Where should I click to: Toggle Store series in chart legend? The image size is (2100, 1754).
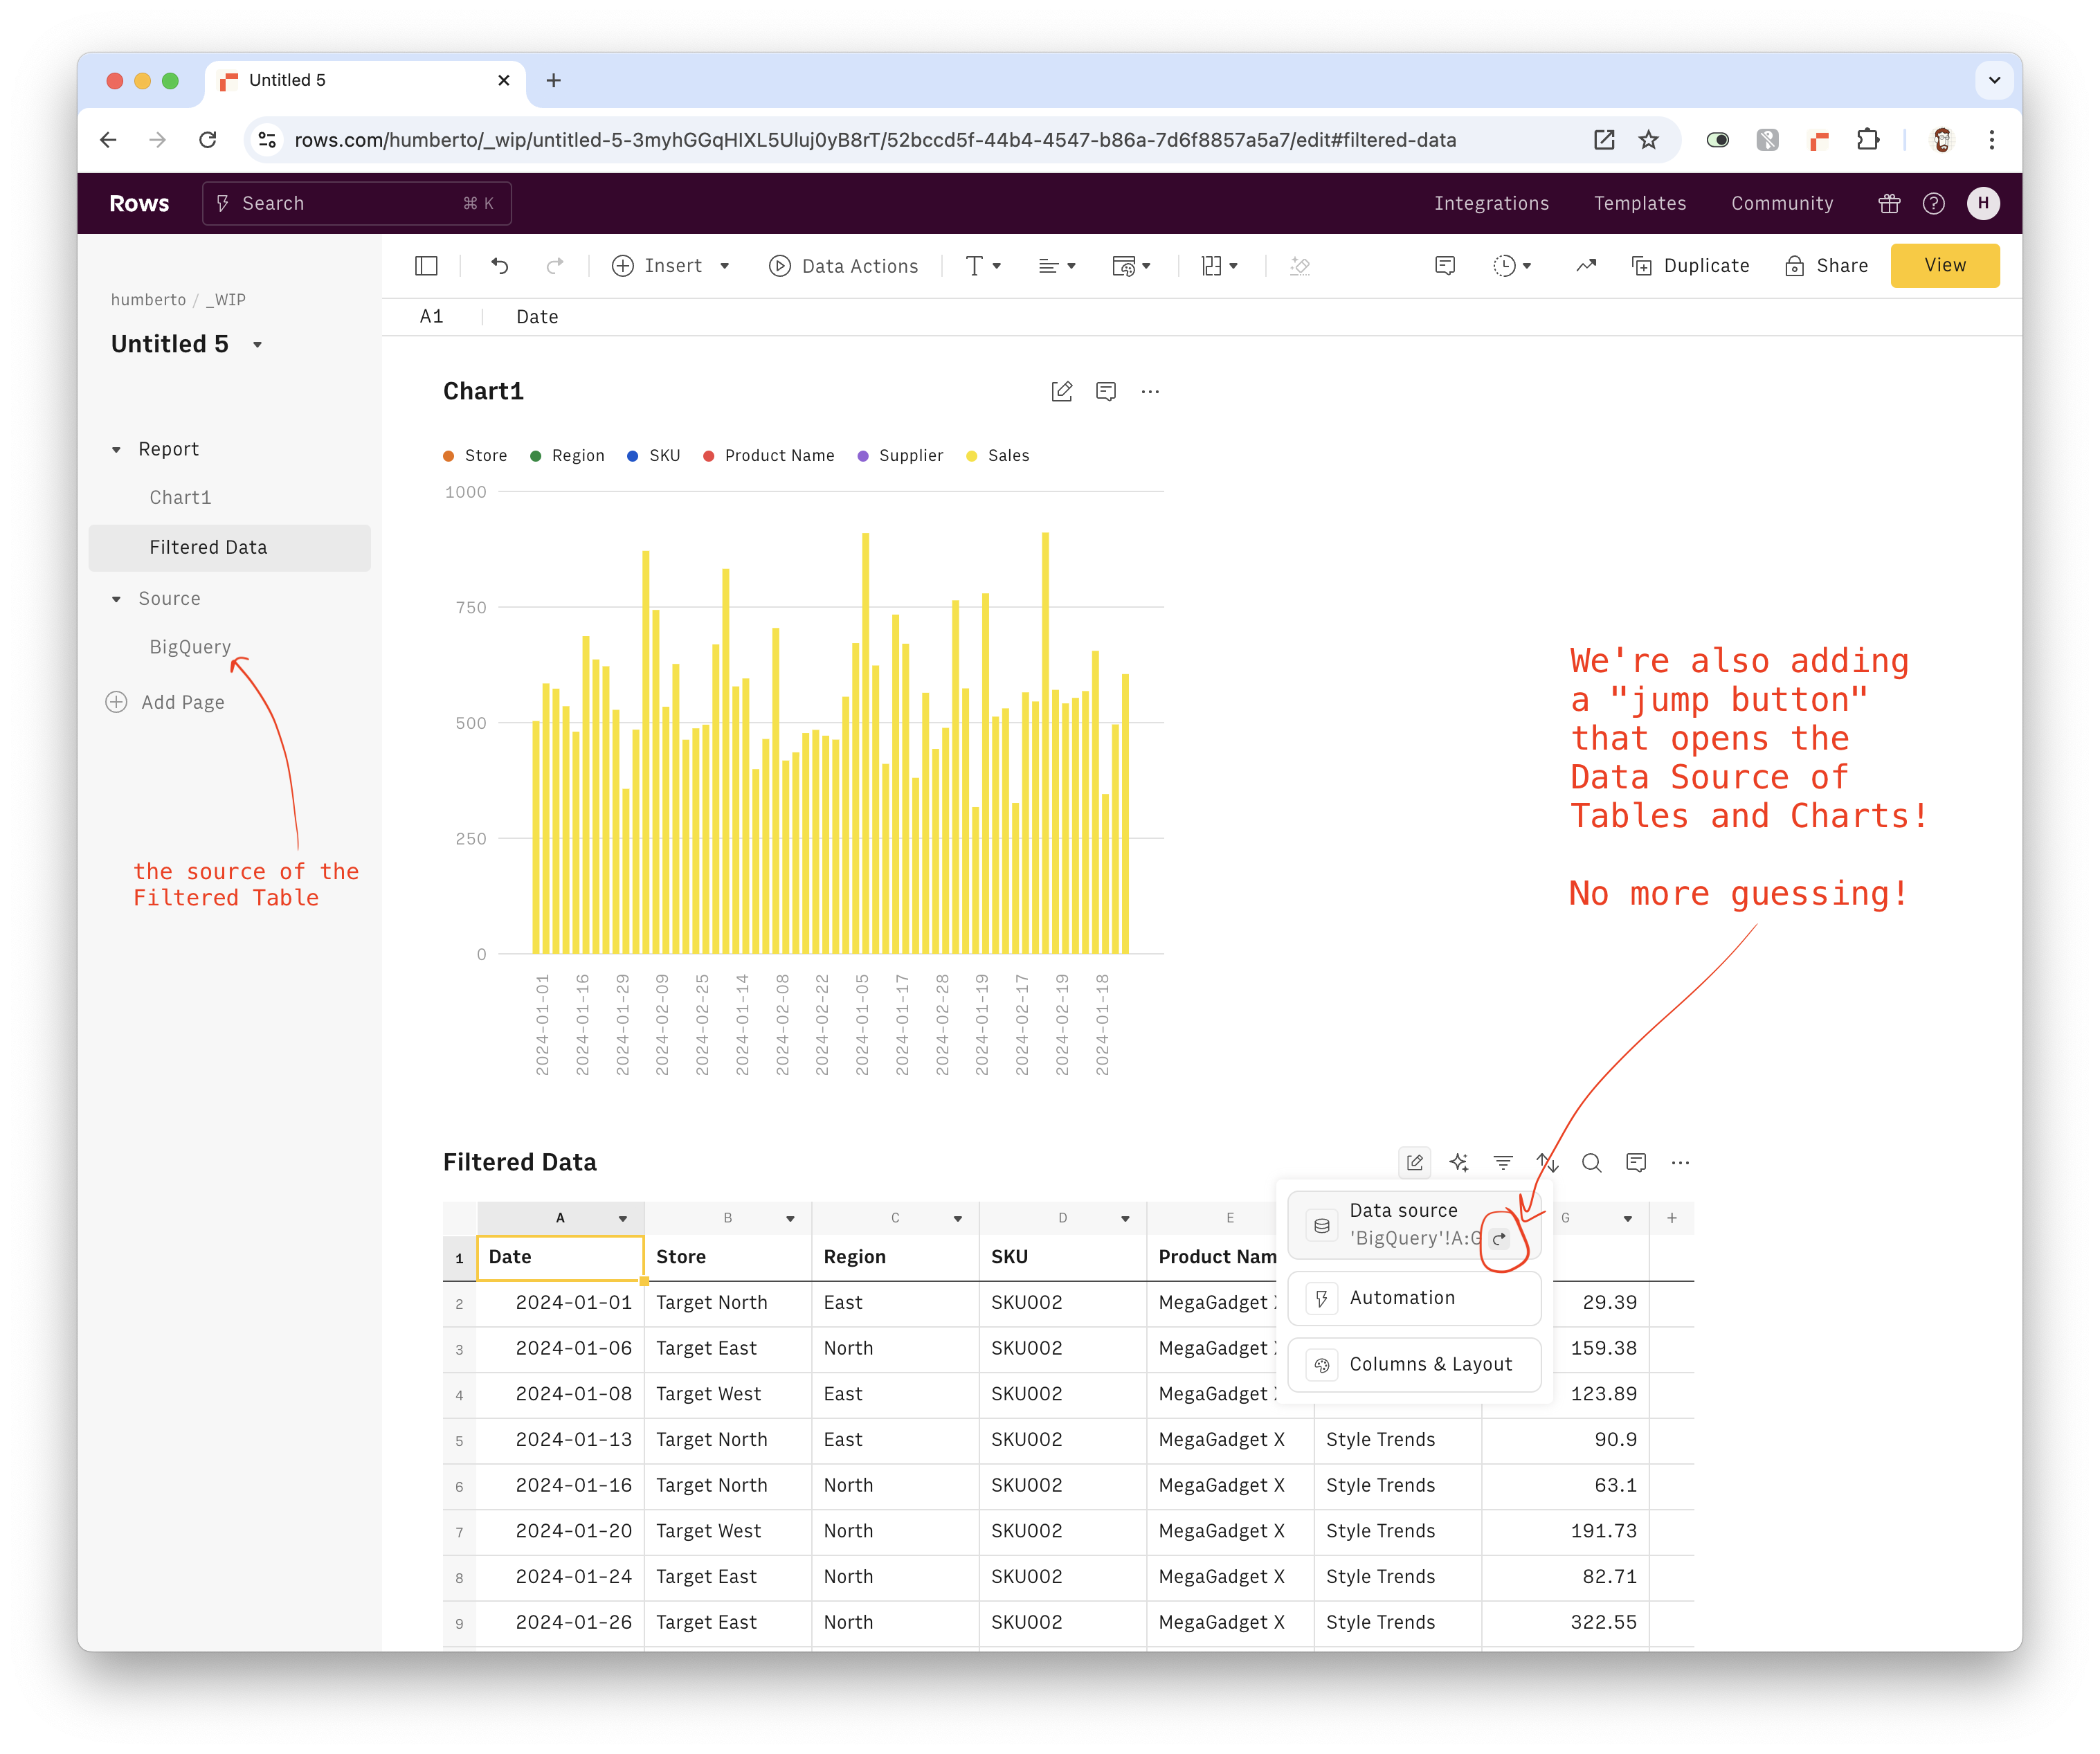coord(475,456)
